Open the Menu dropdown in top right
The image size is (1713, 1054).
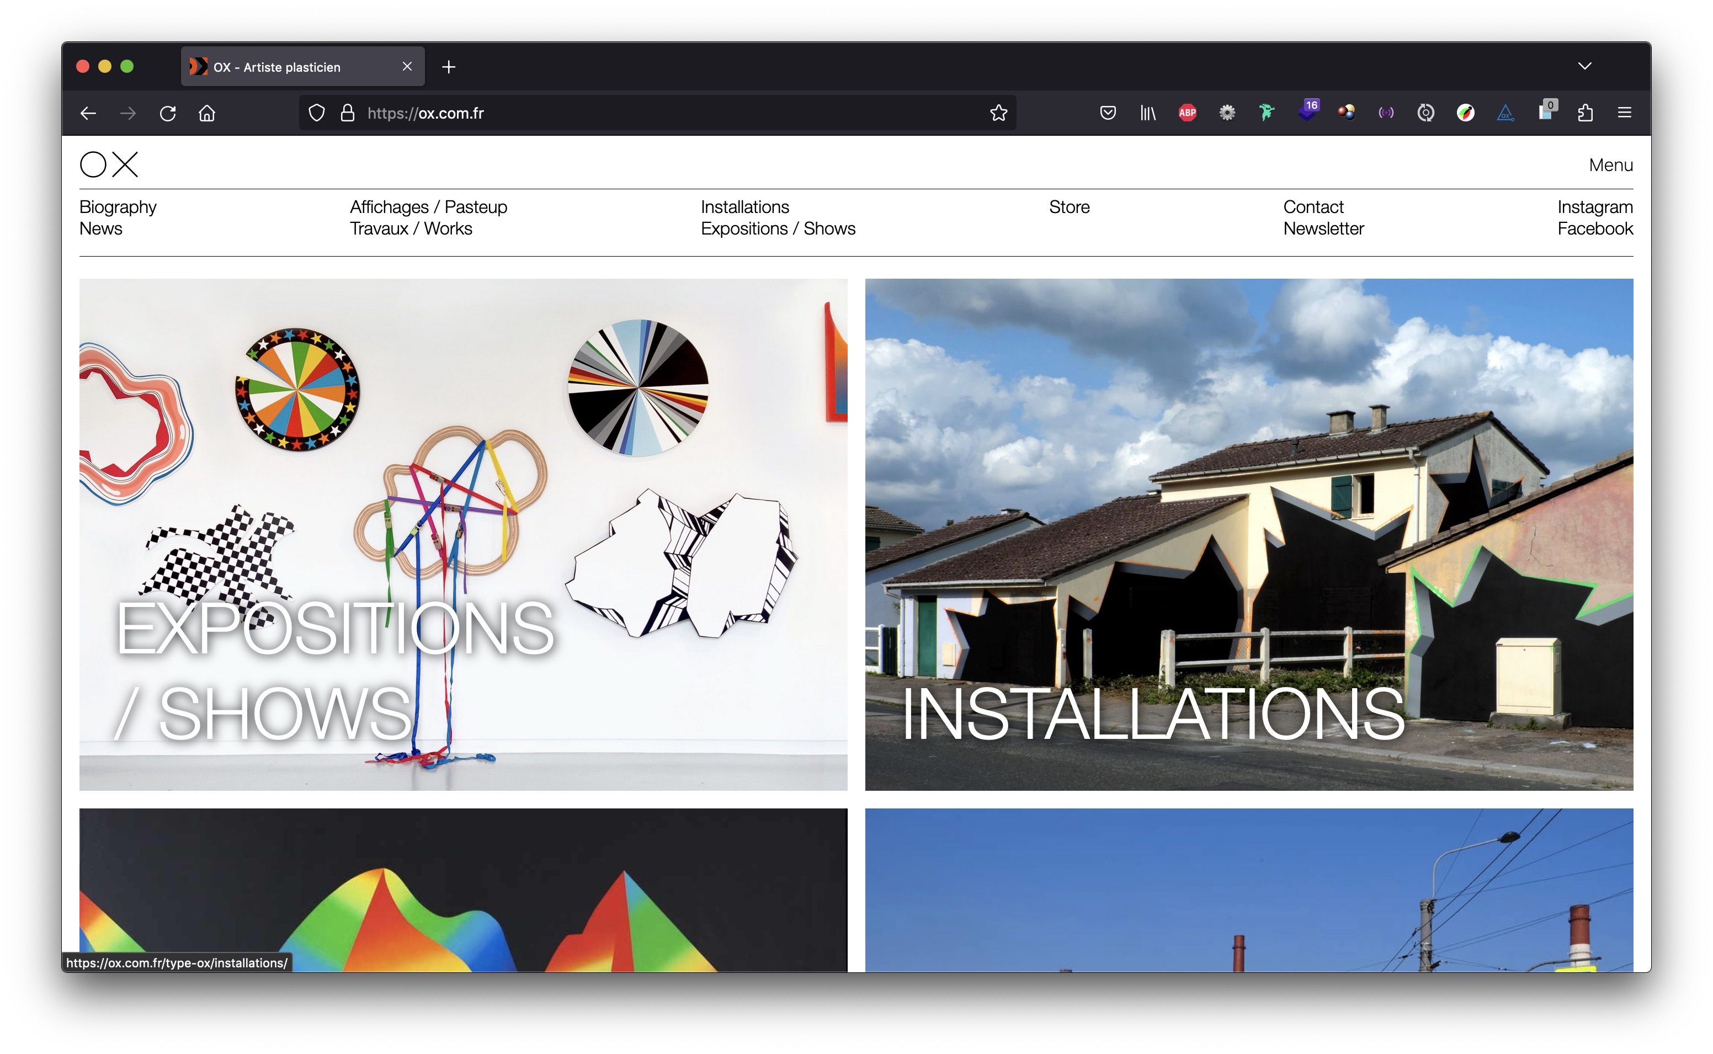tap(1610, 165)
